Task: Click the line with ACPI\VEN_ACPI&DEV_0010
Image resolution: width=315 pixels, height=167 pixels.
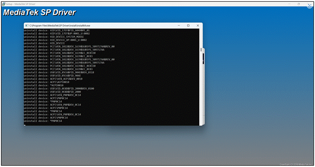Action: click(53, 79)
